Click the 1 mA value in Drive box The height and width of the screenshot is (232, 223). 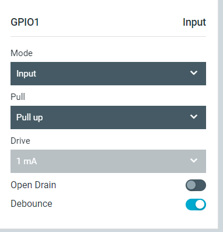pyautogui.click(x=27, y=161)
